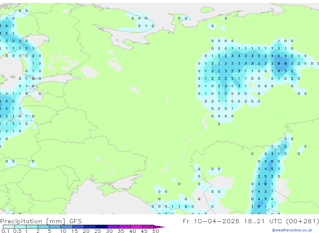Click the "0.5" legend scale label
This screenshot has height=233, width=319.
click(x=17, y=231)
